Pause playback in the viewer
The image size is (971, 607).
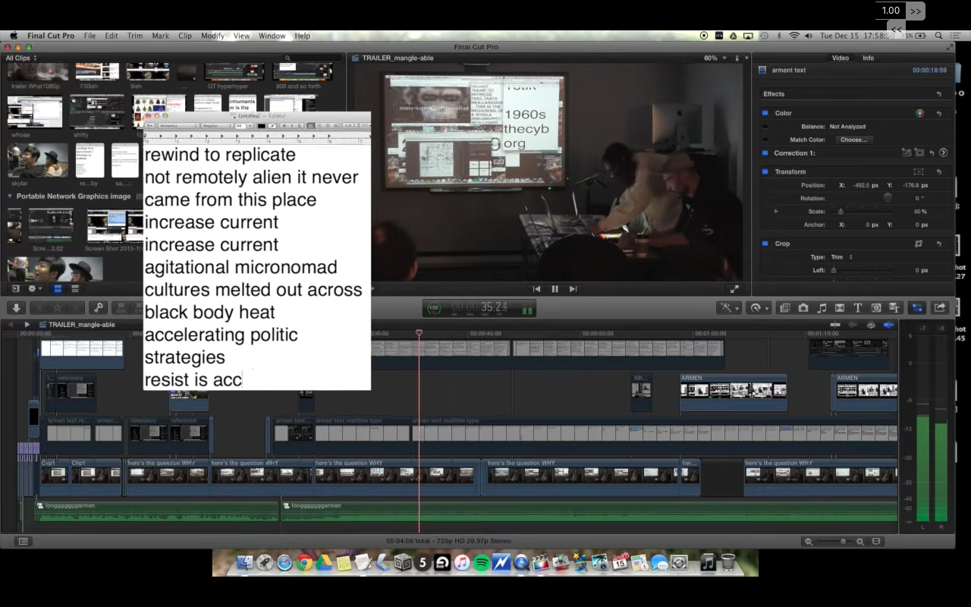[x=555, y=288]
